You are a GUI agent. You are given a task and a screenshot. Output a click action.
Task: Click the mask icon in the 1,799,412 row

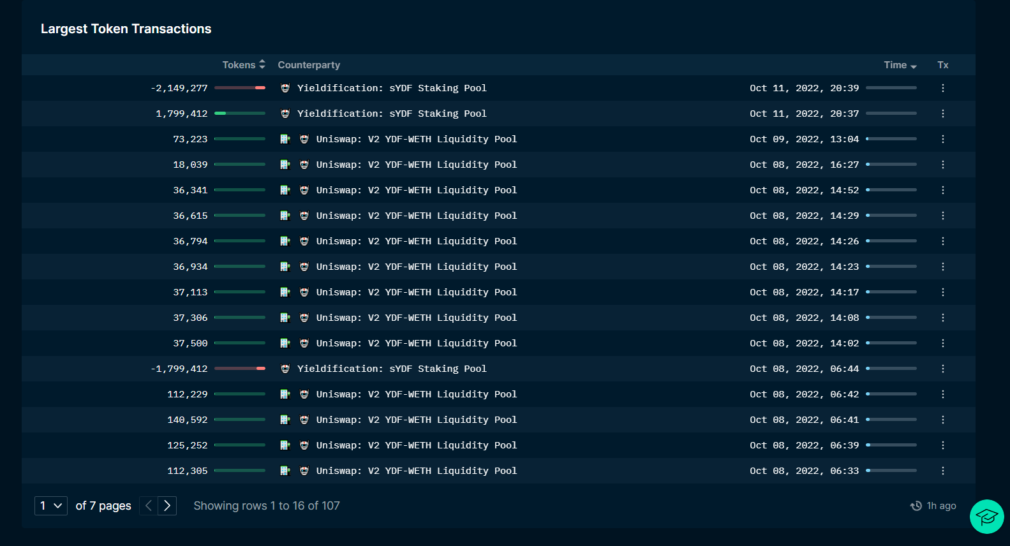[x=285, y=114]
